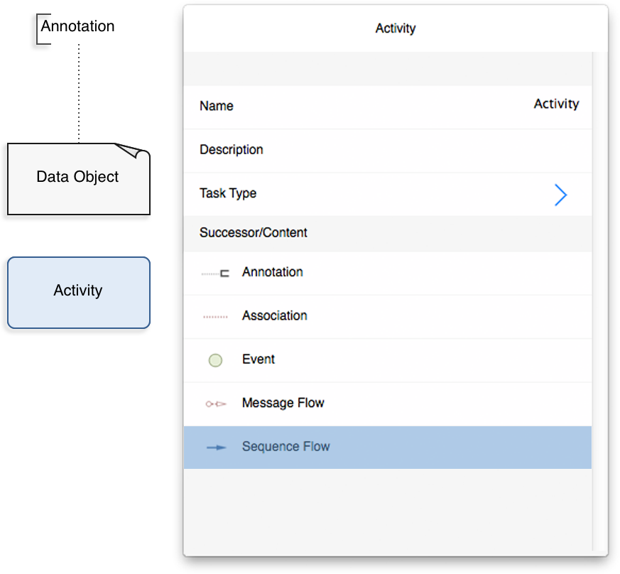Select the Data Object shape
The image size is (620, 574).
pos(79,179)
